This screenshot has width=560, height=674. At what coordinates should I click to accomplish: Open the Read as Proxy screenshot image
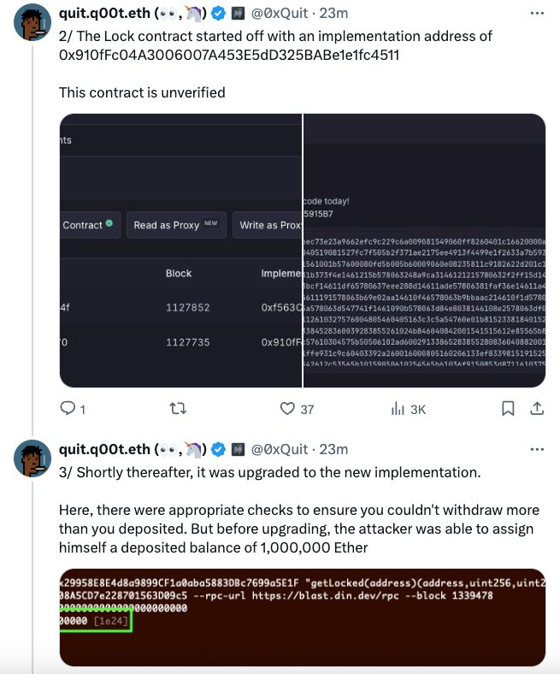tap(181, 251)
